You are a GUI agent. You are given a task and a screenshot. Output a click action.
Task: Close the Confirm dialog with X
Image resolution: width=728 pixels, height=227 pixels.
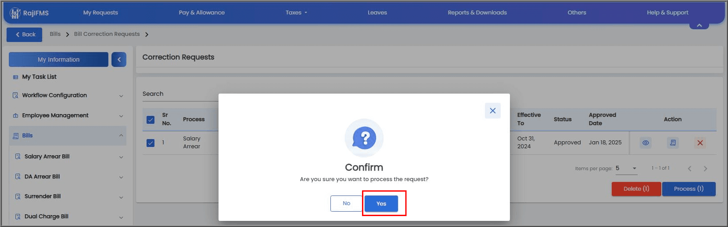coord(493,111)
